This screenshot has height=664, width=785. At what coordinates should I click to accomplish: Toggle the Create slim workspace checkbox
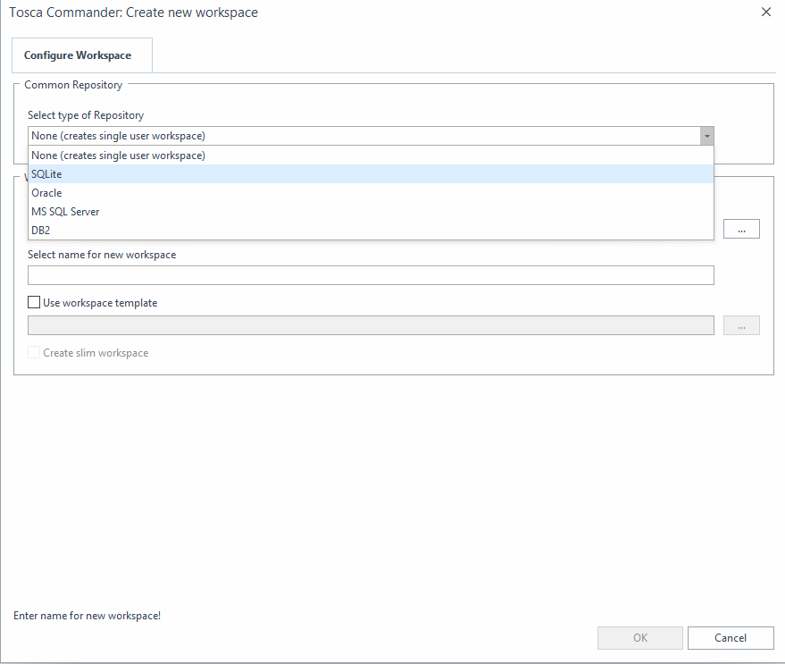tap(35, 353)
